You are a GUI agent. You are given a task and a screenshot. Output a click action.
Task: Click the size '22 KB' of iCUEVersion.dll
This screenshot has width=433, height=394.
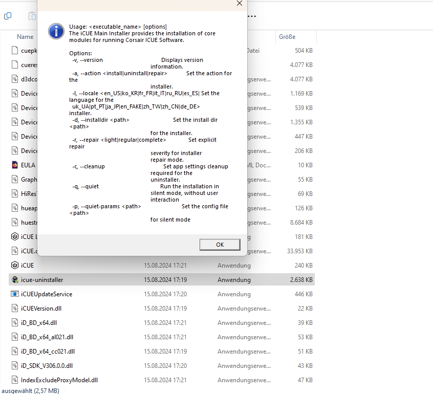(x=305, y=309)
